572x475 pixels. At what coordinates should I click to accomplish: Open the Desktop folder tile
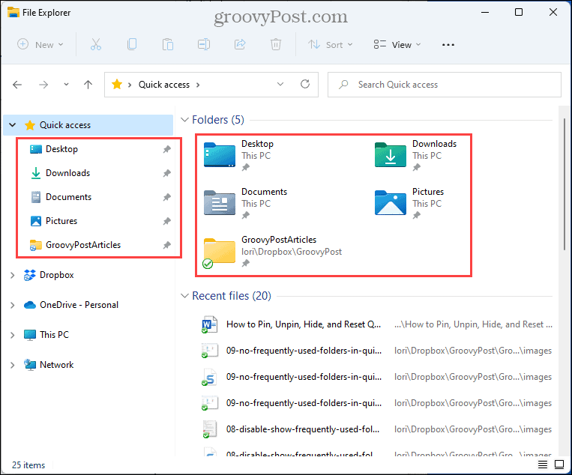pos(239,155)
